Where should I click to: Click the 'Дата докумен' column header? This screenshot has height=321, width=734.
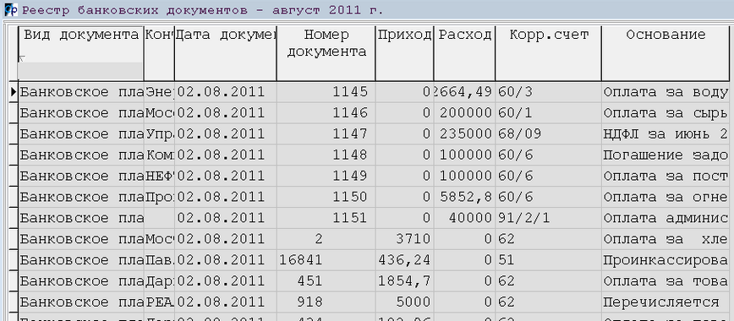pyautogui.click(x=226, y=53)
